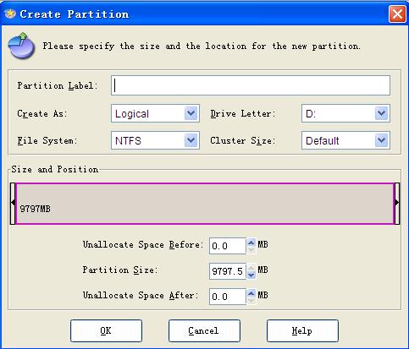Click the left partition resize handle
409x349 pixels.
(13, 204)
